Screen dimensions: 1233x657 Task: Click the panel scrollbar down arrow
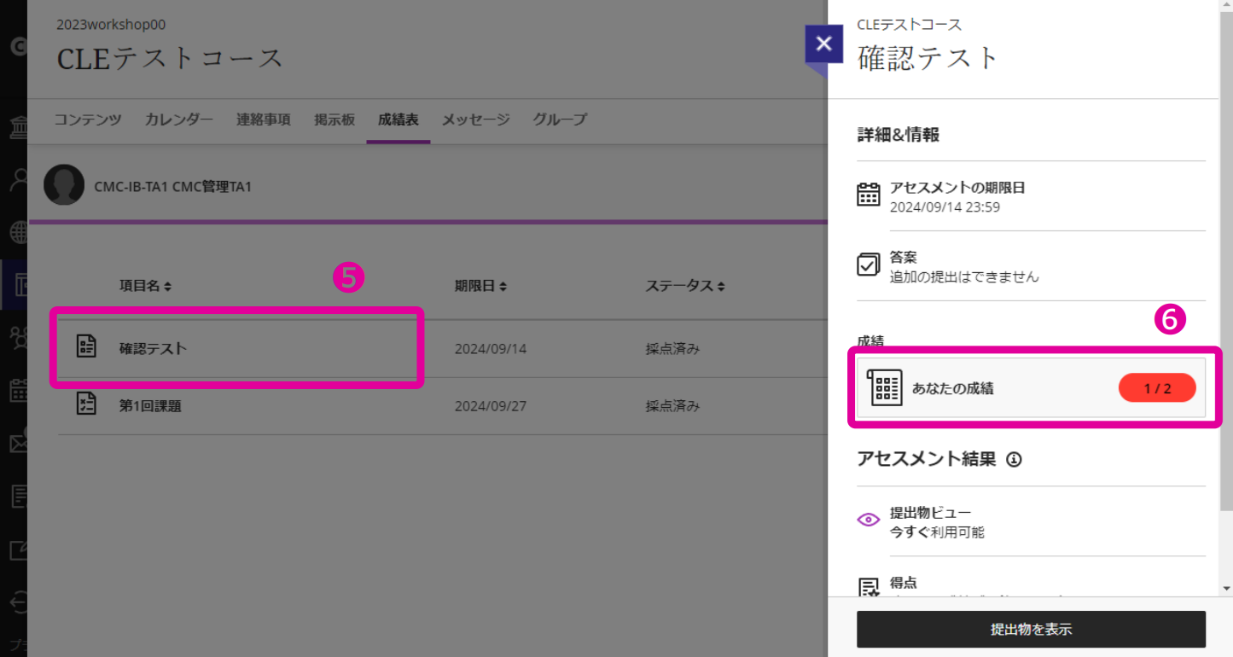coord(1226,589)
